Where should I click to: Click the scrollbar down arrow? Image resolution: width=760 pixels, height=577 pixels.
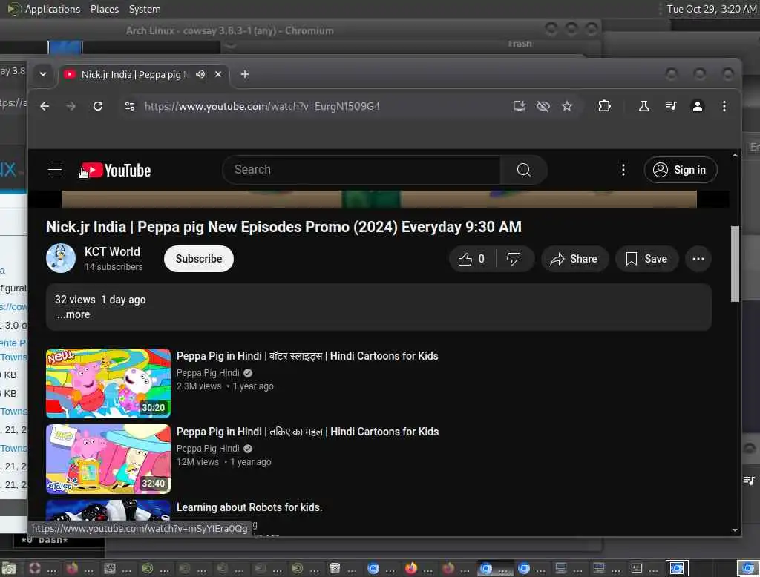735,530
